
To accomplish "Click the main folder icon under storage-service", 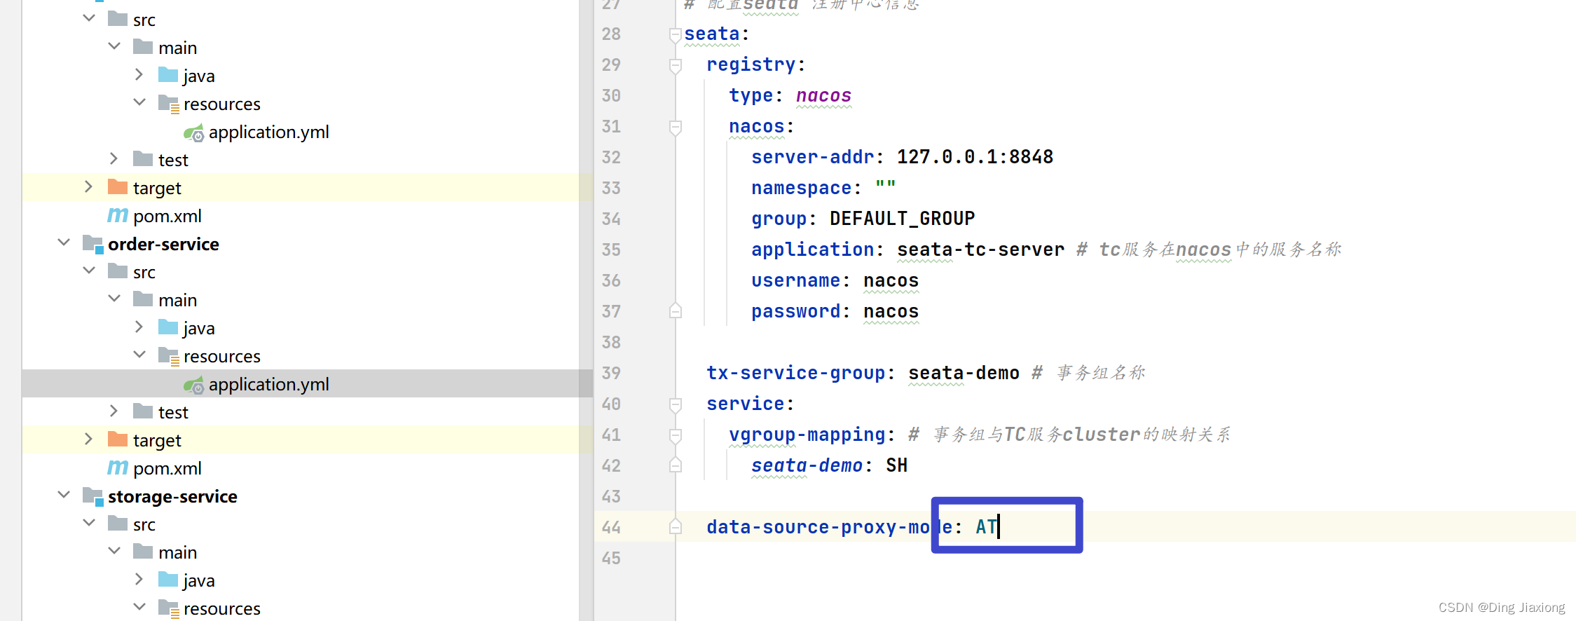I will [x=143, y=552].
